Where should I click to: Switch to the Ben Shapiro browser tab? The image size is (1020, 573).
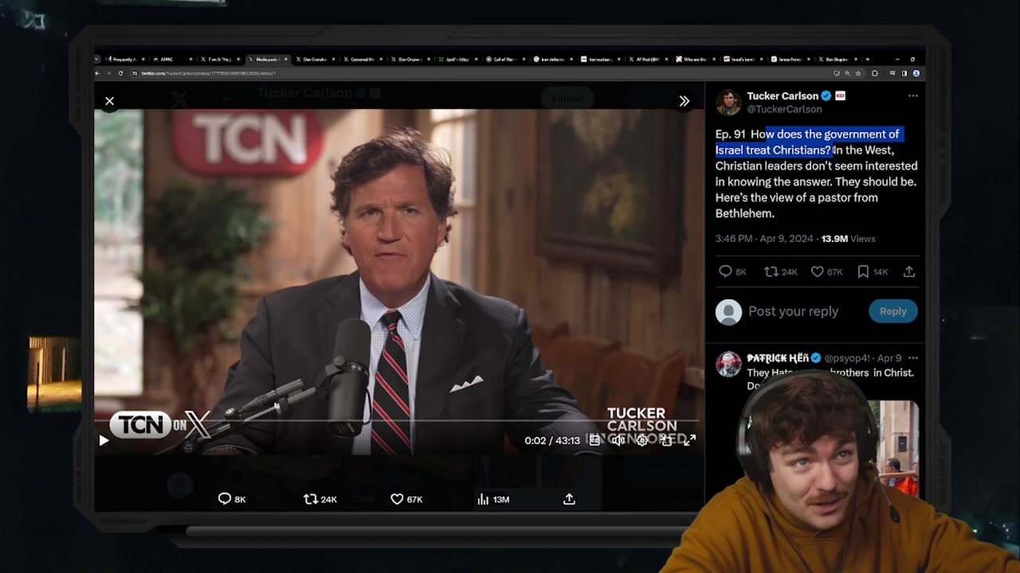click(x=837, y=59)
